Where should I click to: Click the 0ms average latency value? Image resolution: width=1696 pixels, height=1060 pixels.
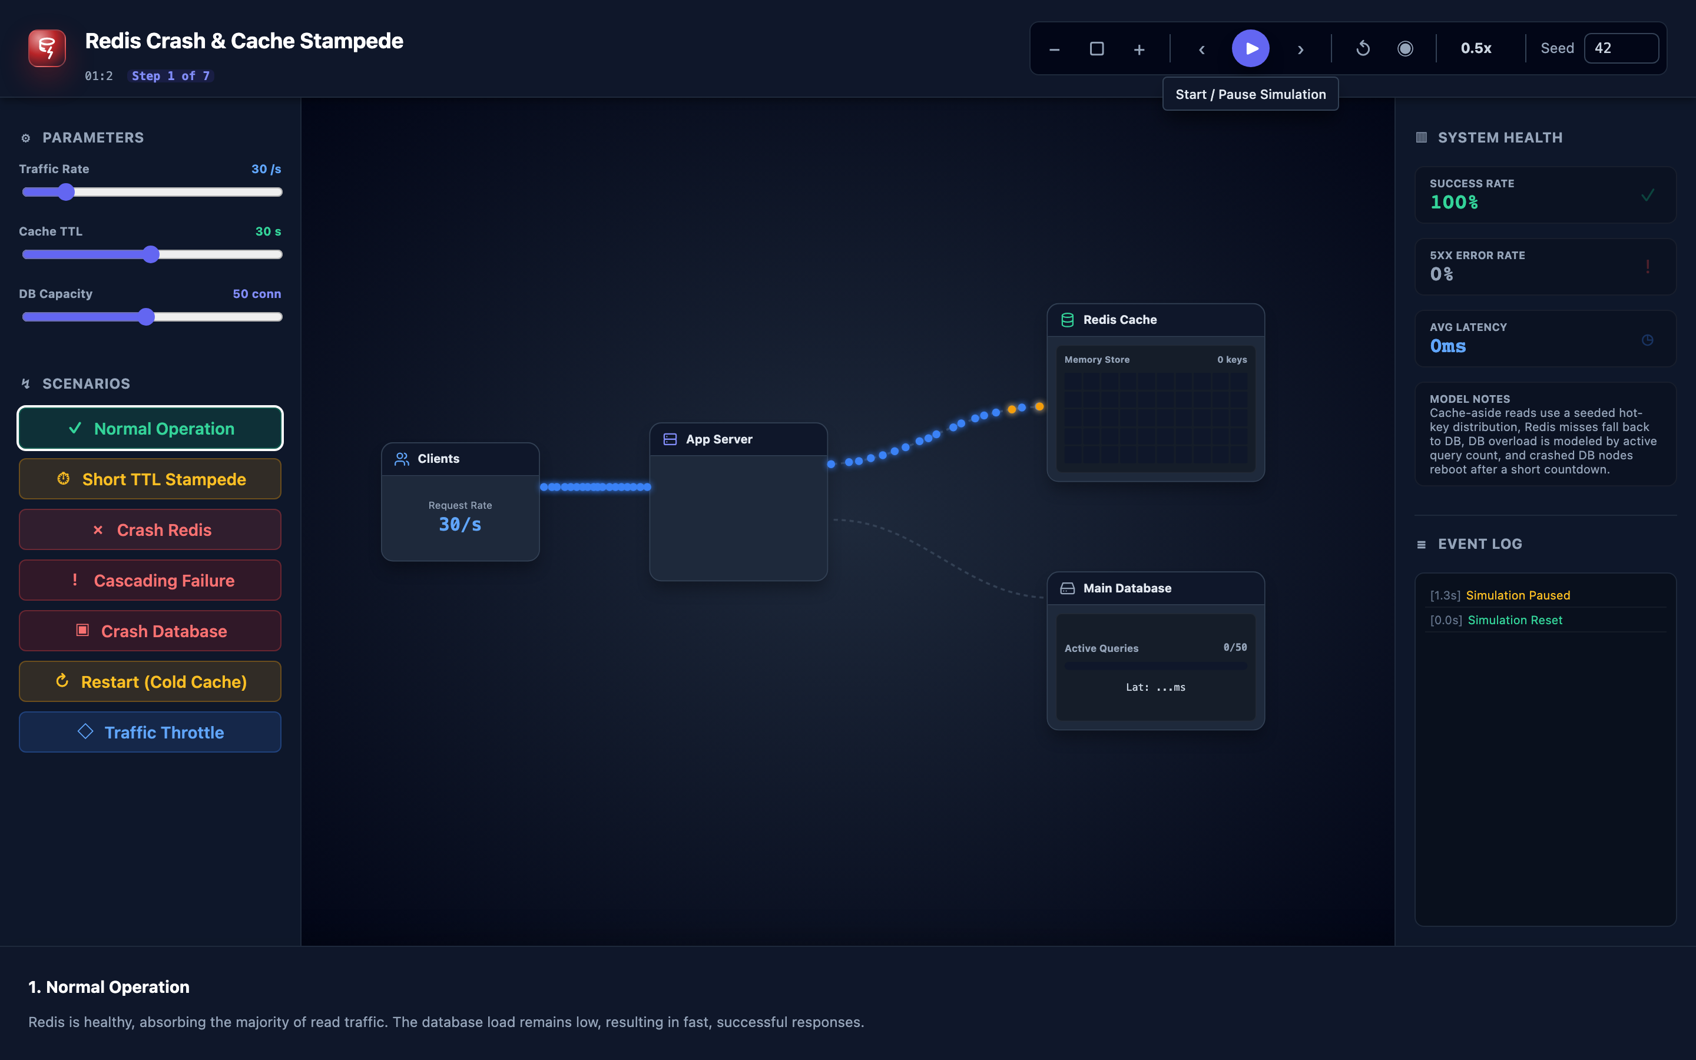click(1448, 346)
